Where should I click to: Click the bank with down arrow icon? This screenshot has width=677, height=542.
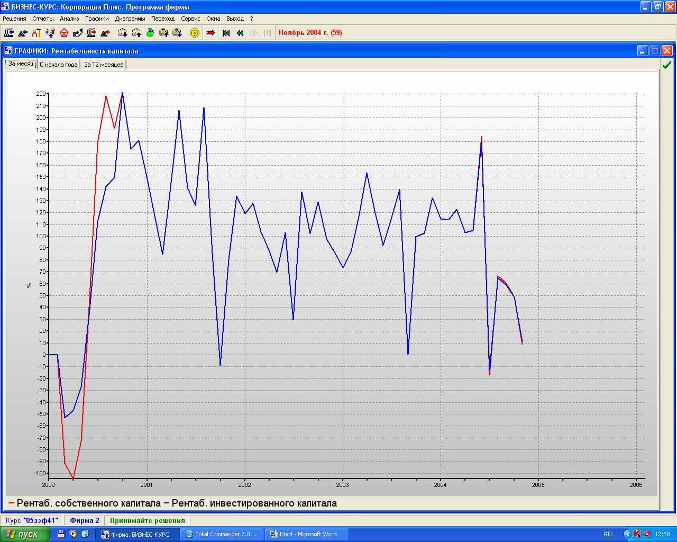click(123, 33)
